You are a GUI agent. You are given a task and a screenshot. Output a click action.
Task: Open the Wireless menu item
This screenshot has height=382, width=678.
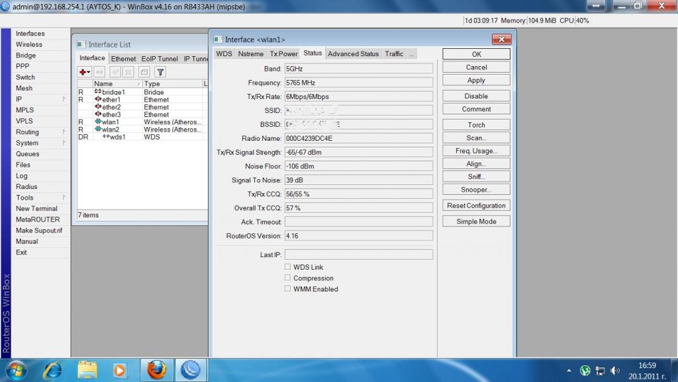(29, 44)
